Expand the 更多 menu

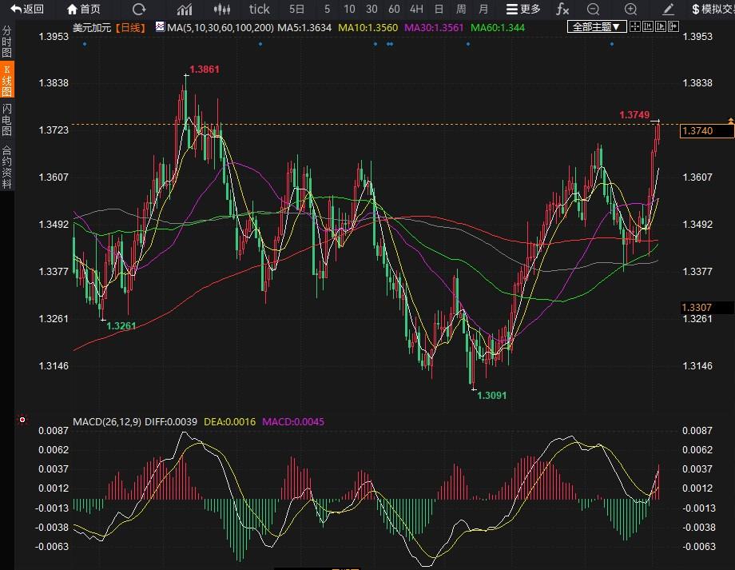pos(523,9)
